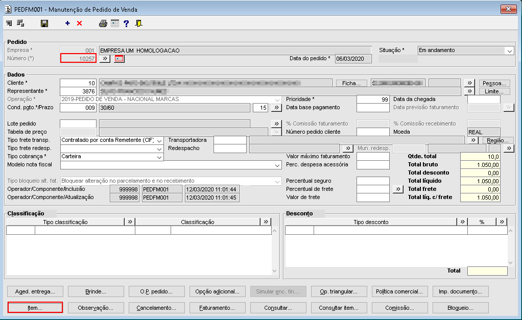522x320 pixels.
Task: Save the order with the floppy disk icon
Action: pyautogui.click(x=44, y=23)
